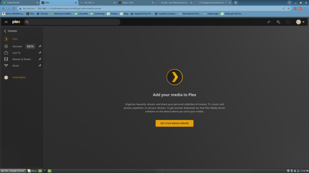Open the tab search dropdown

click(289, 3)
